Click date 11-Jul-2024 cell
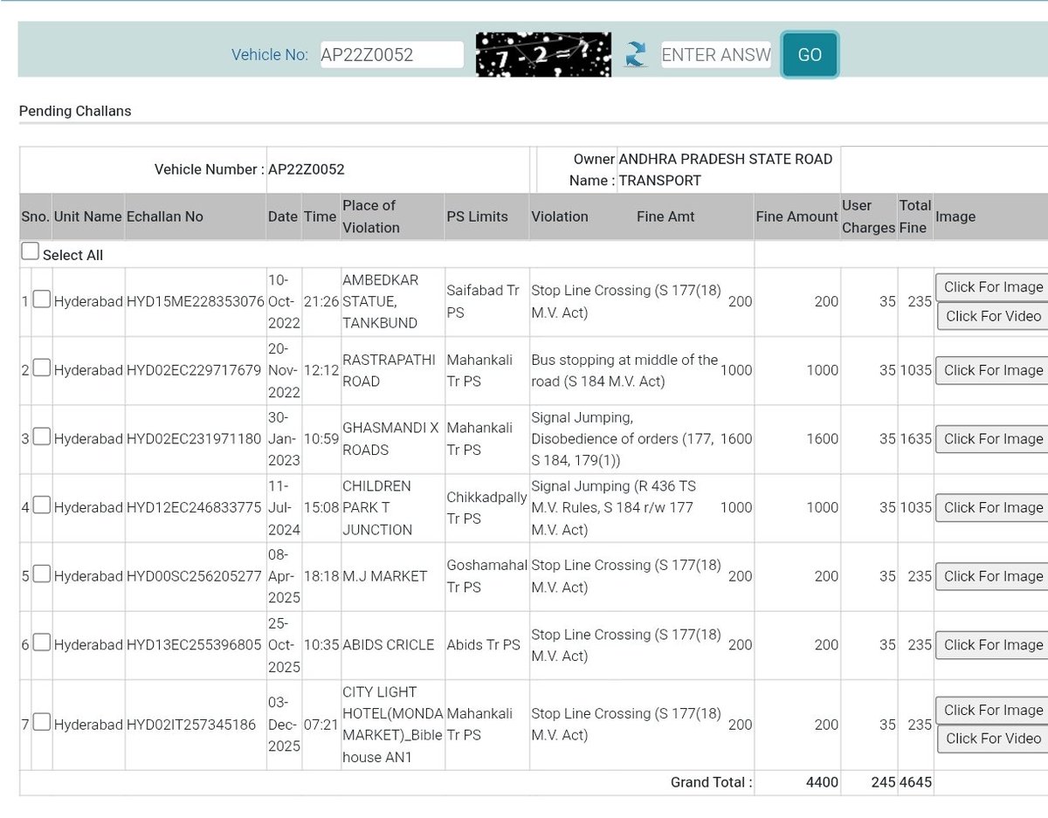 284,507
